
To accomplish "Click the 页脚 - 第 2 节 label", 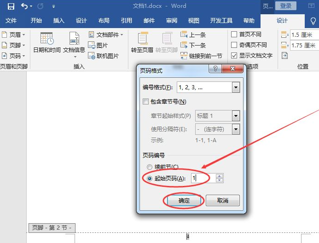I will pos(52,228).
